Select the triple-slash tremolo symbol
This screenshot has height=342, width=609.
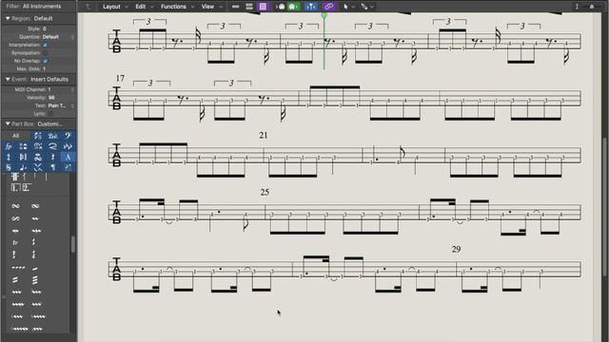pos(35,279)
